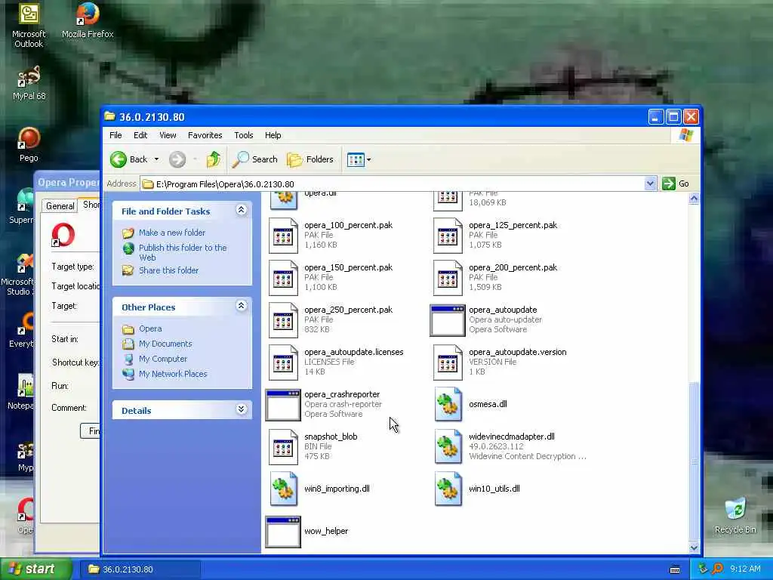Go to My Computer link

pos(163,359)
